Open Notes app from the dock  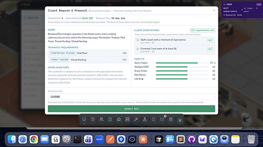tap(235, 139)
